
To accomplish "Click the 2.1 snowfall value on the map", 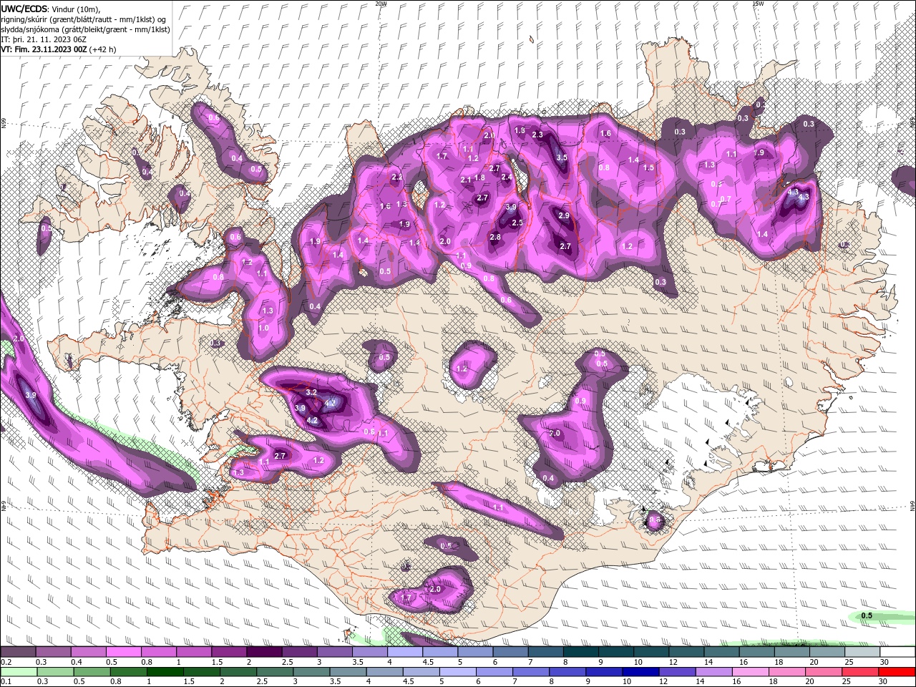I will coord(466,180).
